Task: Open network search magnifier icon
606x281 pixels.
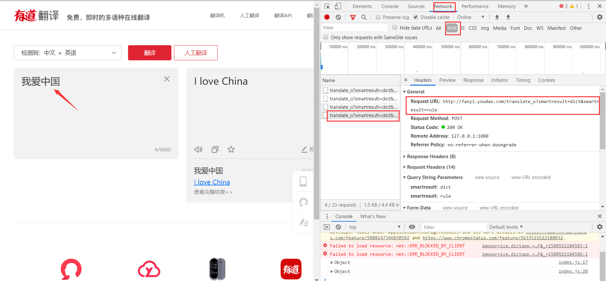Action: 364,17
